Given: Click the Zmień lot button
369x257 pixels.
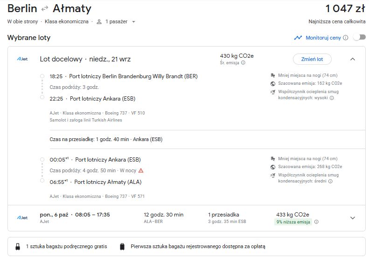Looking at the screenshot, I should click(x=312, y=59).
